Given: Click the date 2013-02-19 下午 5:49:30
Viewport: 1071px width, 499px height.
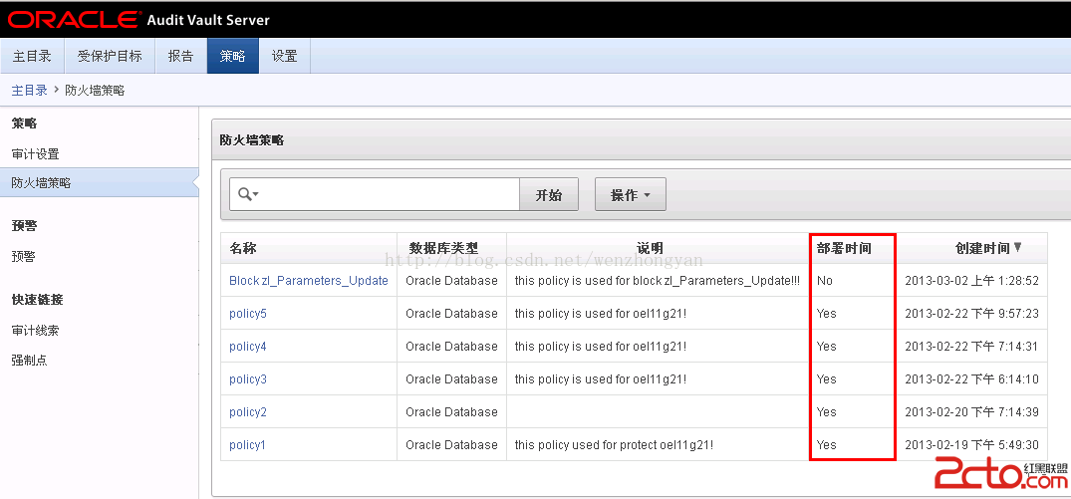Looking at the screenshot, I should pos(972,444).
